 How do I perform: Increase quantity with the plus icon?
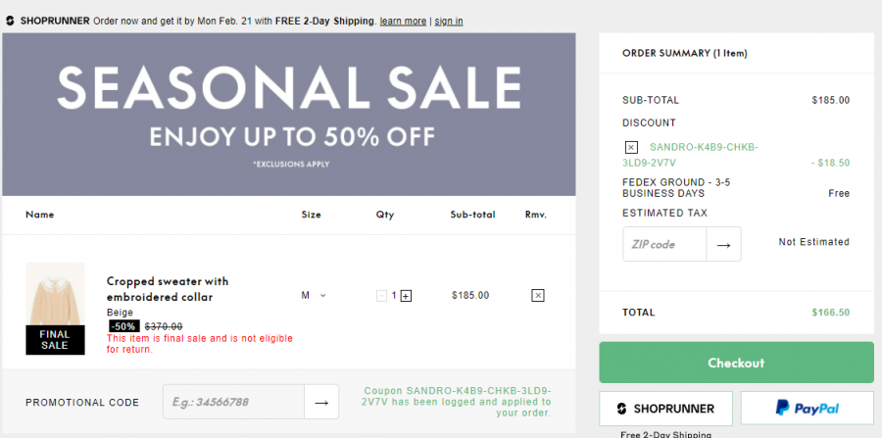(406, 296)
